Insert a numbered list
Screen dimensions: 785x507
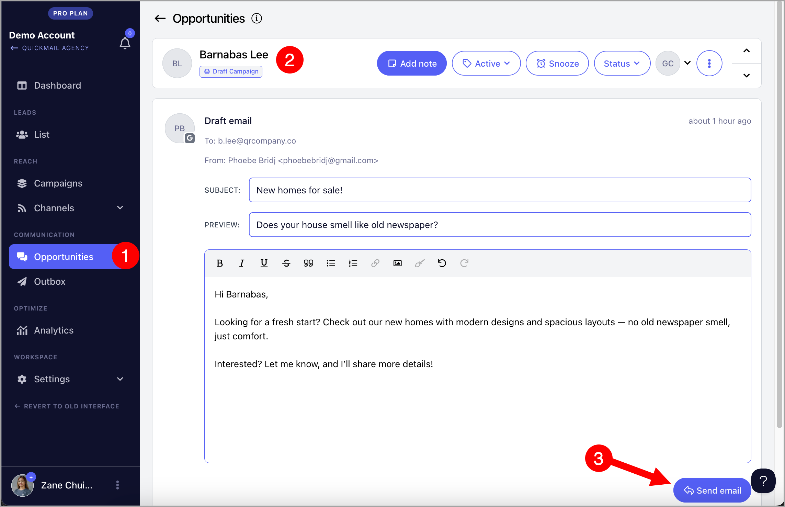point(353,263)
